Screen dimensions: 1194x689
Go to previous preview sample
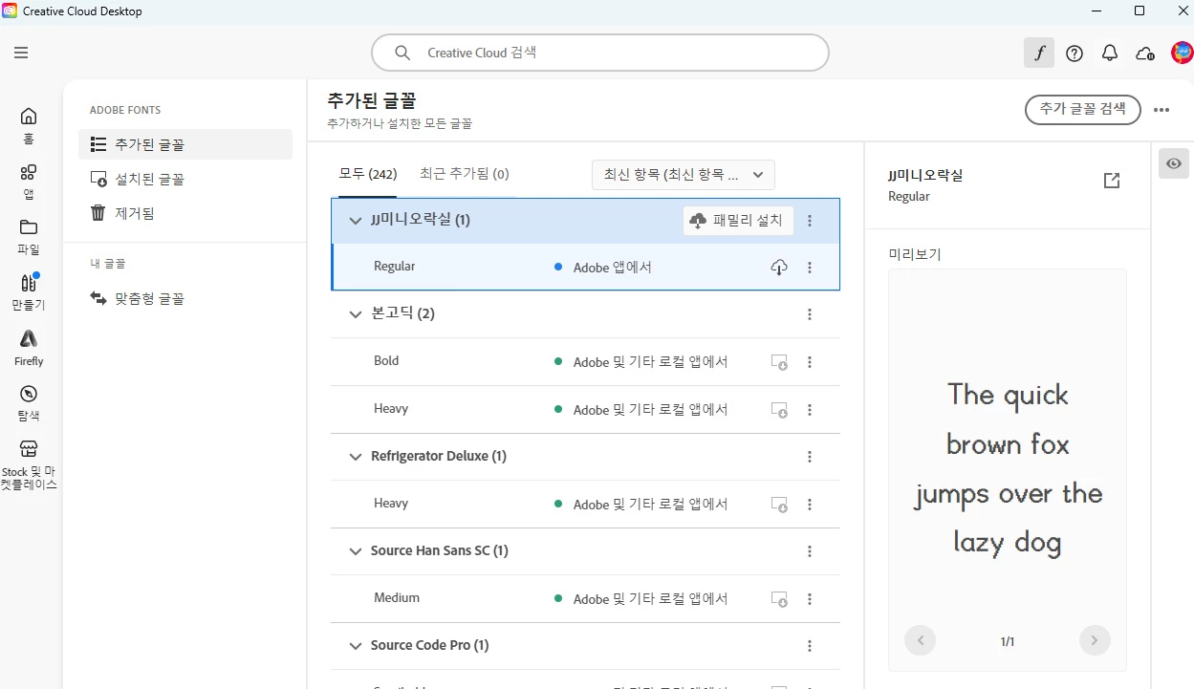point(920,640)
